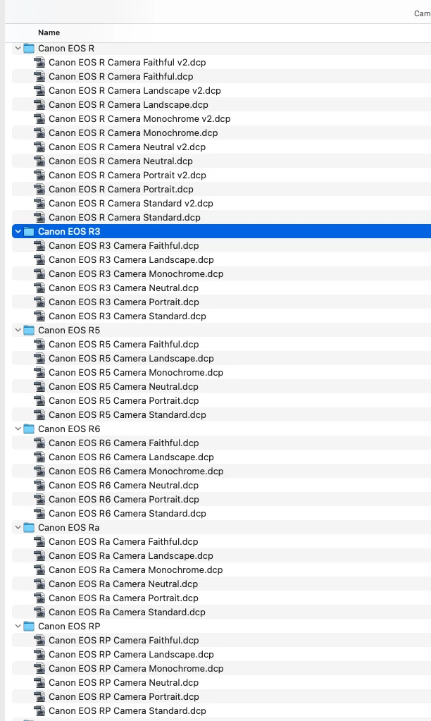Select Canon EOS R Camera Standard.dcp
The image size is (431, 721).
tap(125, 217)
